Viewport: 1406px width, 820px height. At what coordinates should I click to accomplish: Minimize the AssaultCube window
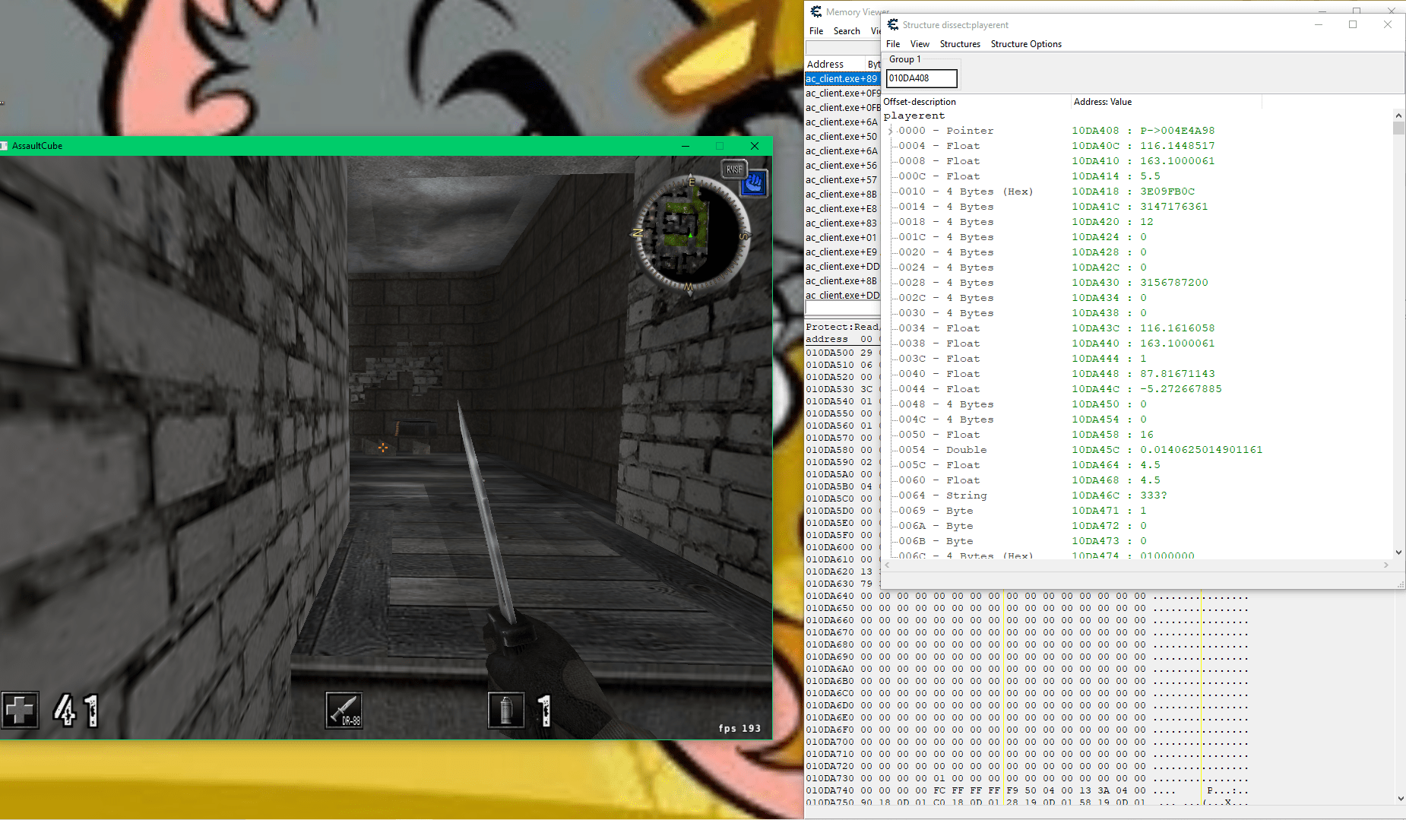(686, 146)
